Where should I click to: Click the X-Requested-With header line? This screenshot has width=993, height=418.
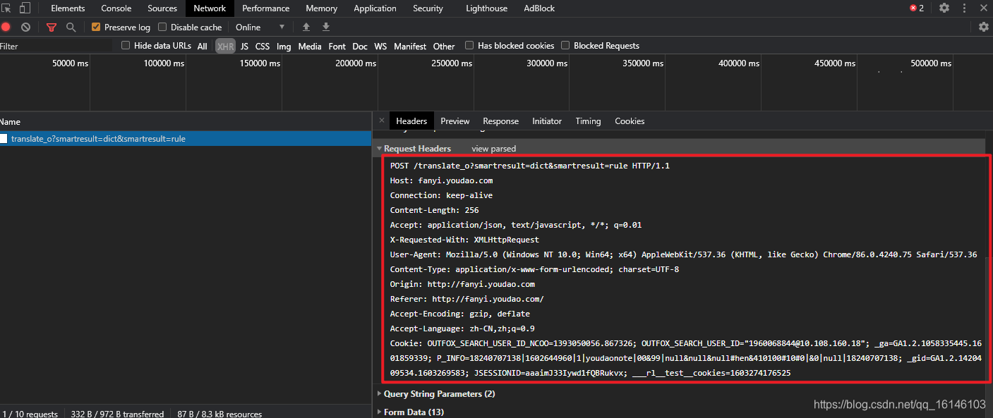click(x=464, y=240)
